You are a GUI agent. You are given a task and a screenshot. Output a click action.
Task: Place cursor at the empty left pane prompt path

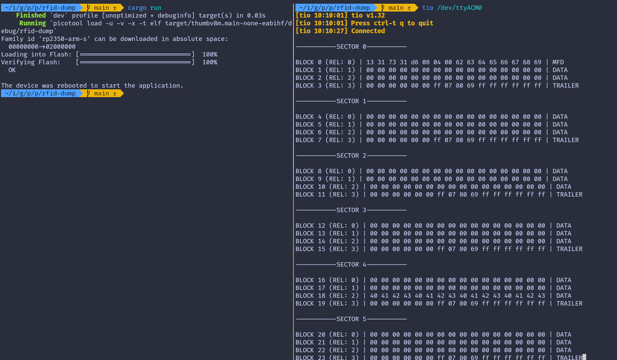(x=40, y=93)
